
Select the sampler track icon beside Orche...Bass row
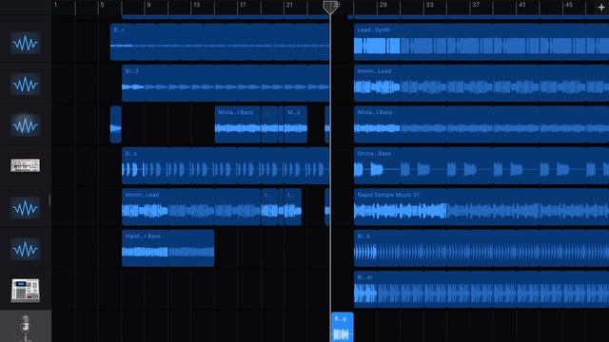coord(26,165)
